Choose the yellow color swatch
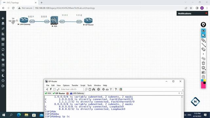The width and height of the screenshot is (210, 118). click(204, 81)
